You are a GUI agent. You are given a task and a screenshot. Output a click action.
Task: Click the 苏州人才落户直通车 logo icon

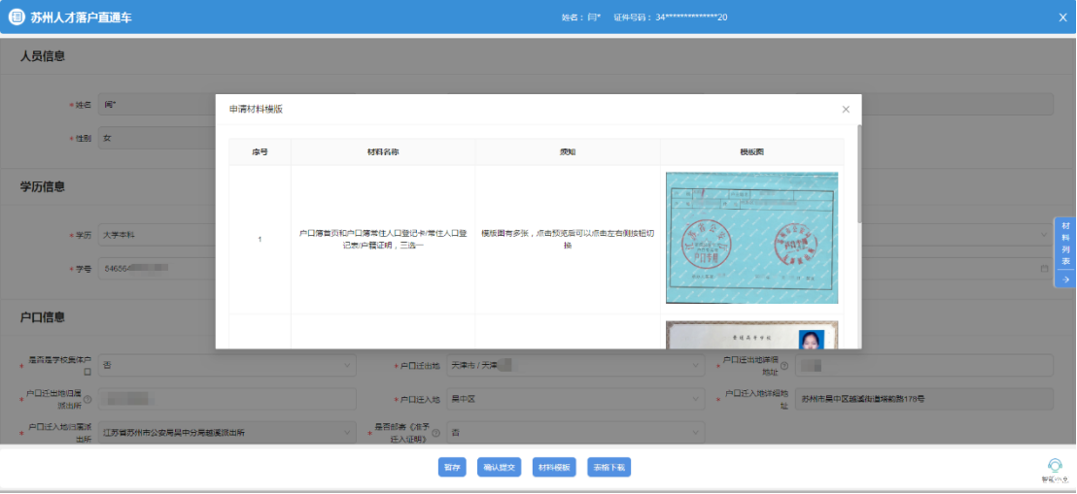coord(17,17)
